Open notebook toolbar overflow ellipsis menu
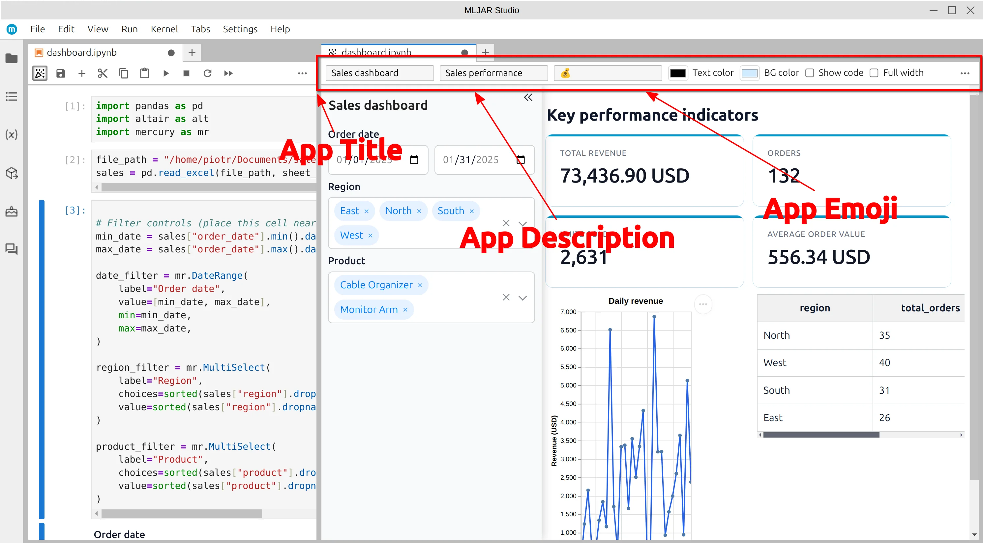 pyautogui.click(x=302, y=73)
